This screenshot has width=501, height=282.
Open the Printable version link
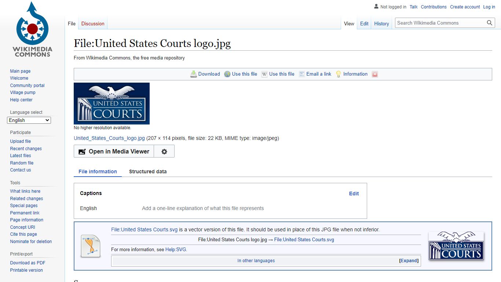point(26,270)
